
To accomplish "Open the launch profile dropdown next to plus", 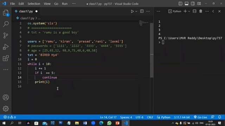I will (189, 11).
